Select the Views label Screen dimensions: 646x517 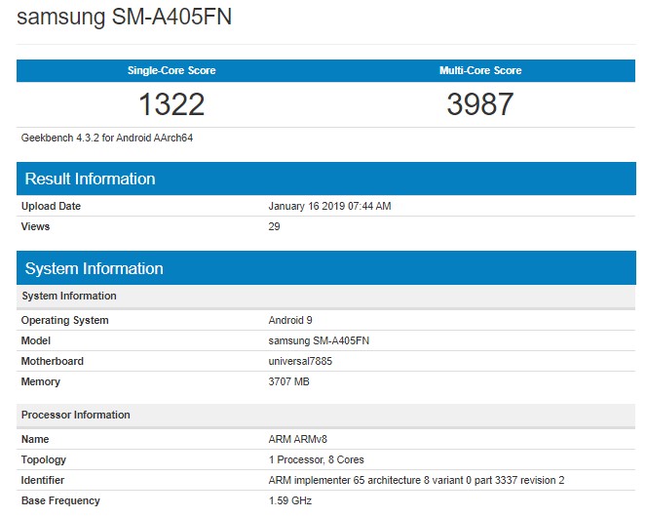(35, 226)
